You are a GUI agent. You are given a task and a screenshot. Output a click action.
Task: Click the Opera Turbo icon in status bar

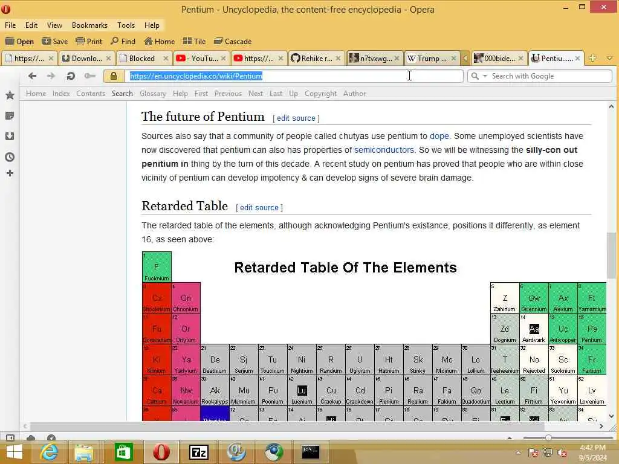click(x=51, y=437)
